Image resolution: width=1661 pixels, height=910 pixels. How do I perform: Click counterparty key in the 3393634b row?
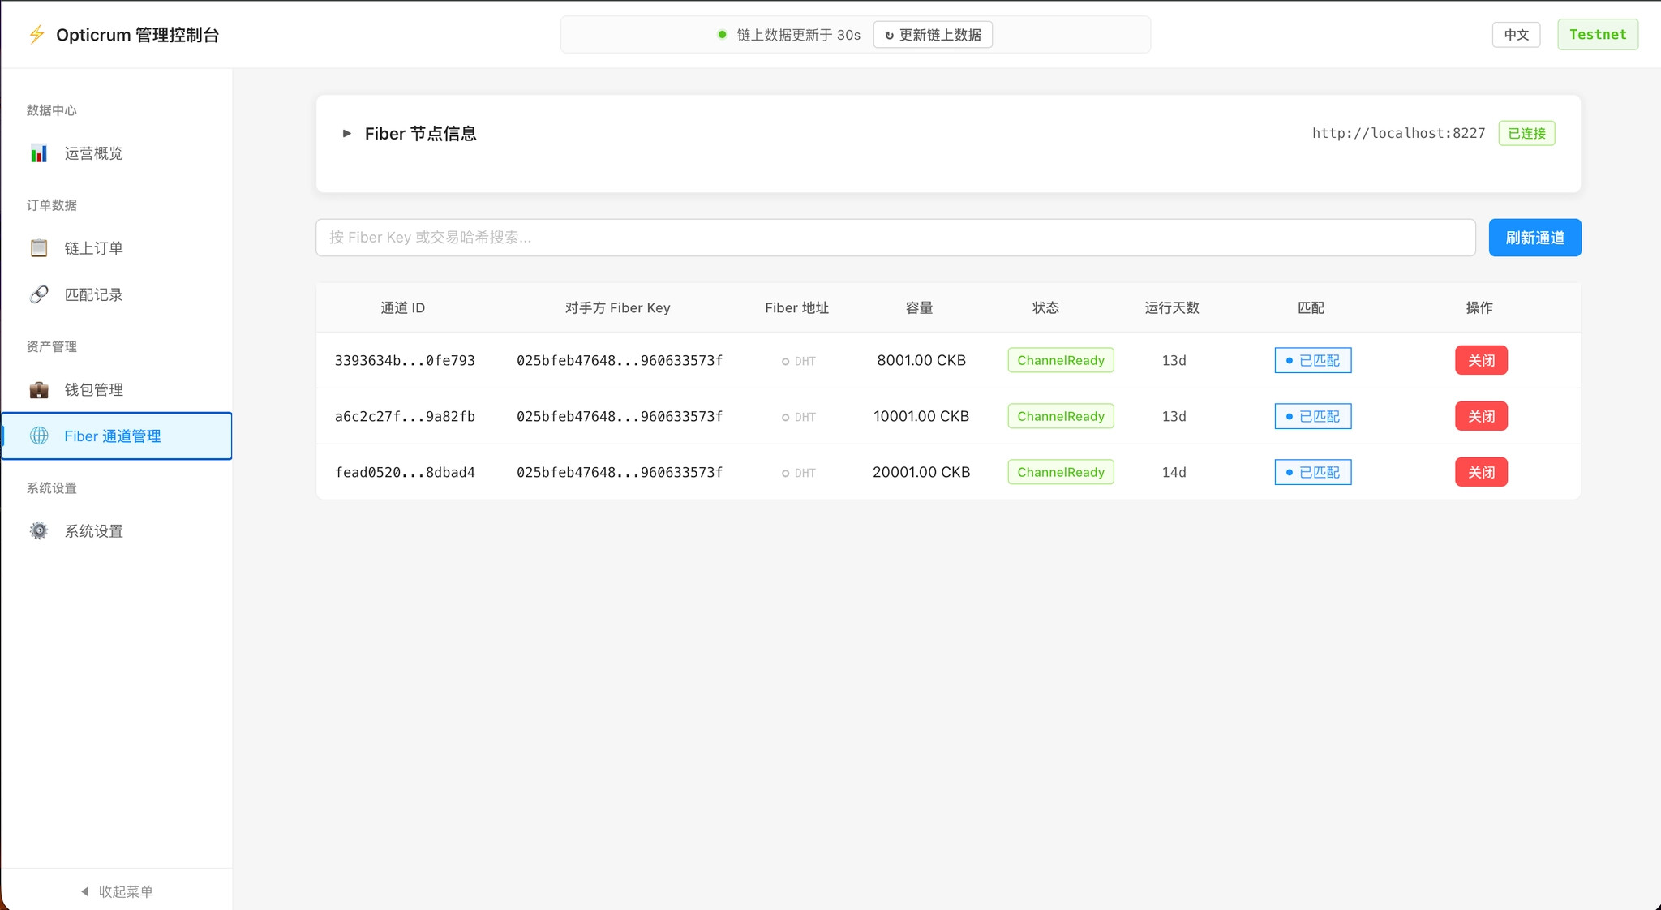(620, 360)
